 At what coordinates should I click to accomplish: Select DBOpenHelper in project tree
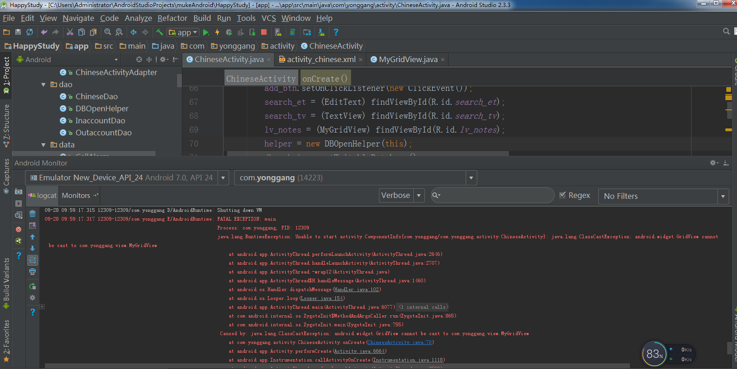pos(102,108)
